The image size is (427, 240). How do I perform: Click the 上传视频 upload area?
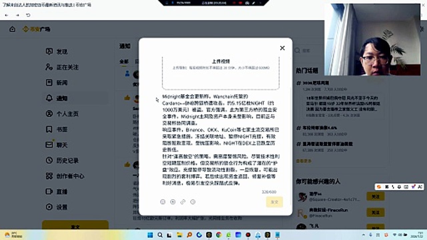click(x=221, y=73)
